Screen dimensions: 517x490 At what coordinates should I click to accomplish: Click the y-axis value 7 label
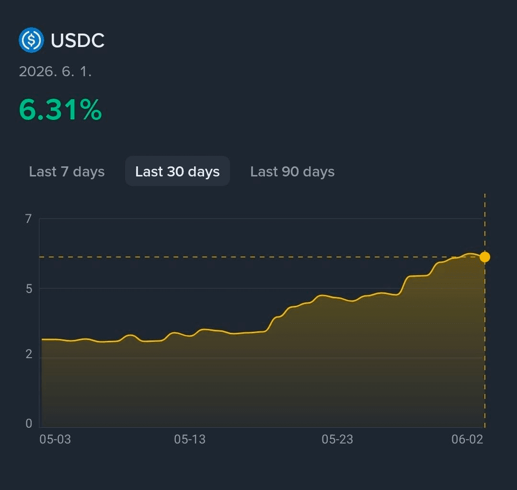coord(29,219)
